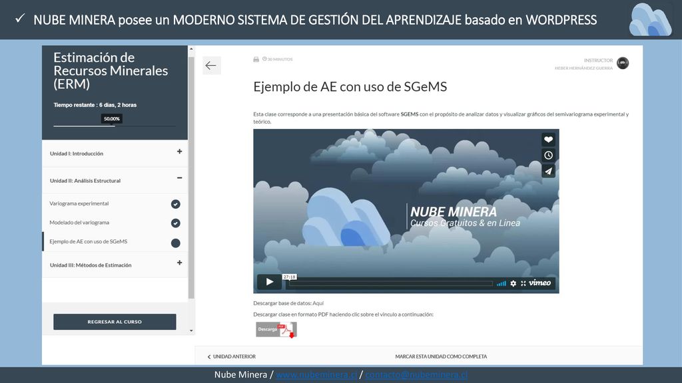Viewport: 682px width, 383px height.
Task: Click the sidebar vertical scrollbar
Action: coord(191,178)
